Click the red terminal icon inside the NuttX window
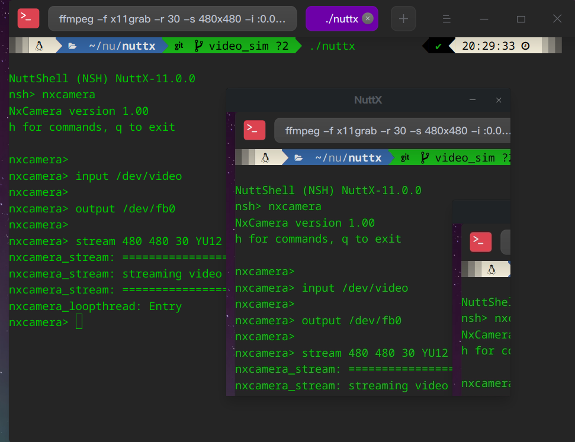This screenshot has height=442, width=575. coord(255,130)
